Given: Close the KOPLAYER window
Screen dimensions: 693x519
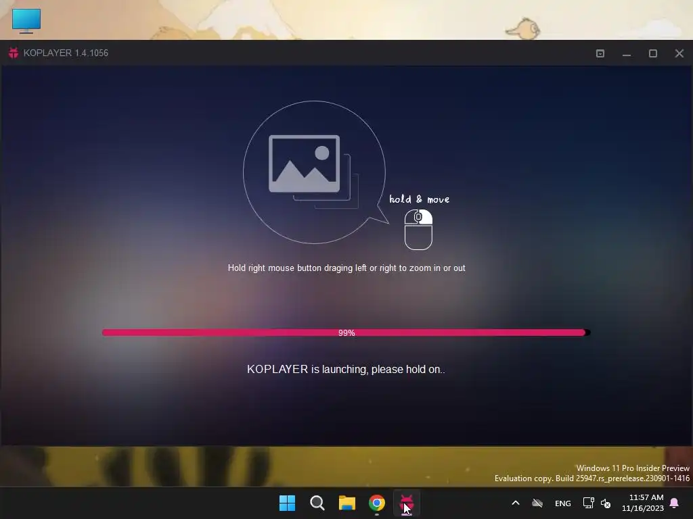Looking at the screenshot, I should 679,53.
